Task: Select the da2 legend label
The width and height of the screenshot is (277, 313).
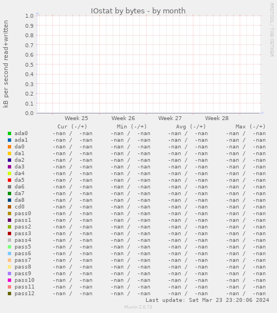Action: pos(20,160)
